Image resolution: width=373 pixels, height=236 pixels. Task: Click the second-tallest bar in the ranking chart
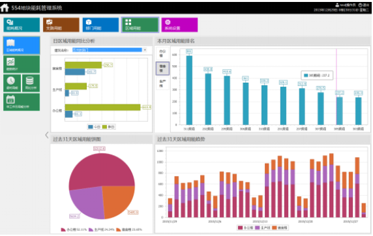point(208,99)
